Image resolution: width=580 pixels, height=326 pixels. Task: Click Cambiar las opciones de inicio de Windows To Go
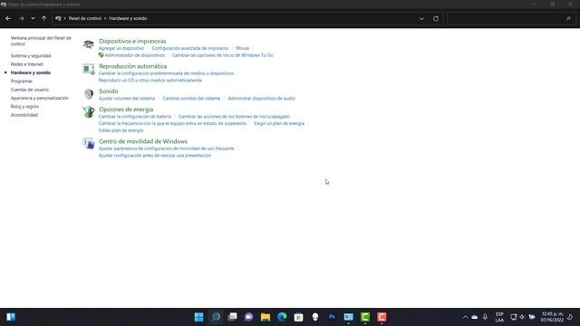point(223,55)
